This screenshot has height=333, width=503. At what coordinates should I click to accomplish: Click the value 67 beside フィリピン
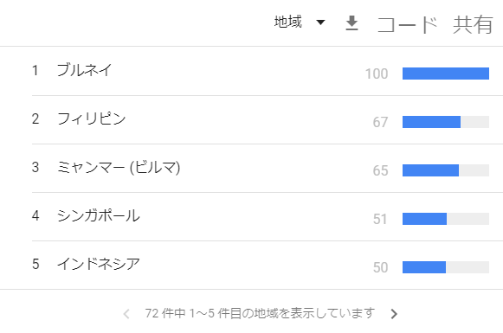pyautogui.click(x=380, y=122)
